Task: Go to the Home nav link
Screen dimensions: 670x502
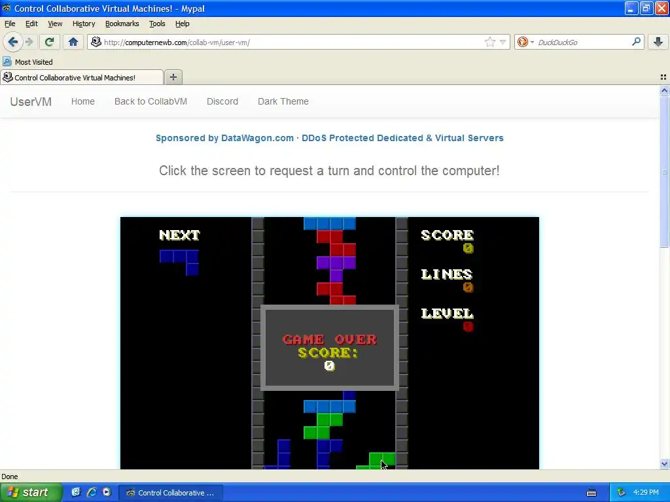Action: (83, 101)
